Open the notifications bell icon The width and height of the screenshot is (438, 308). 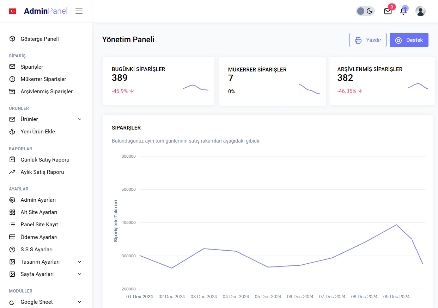click(403, 11)
